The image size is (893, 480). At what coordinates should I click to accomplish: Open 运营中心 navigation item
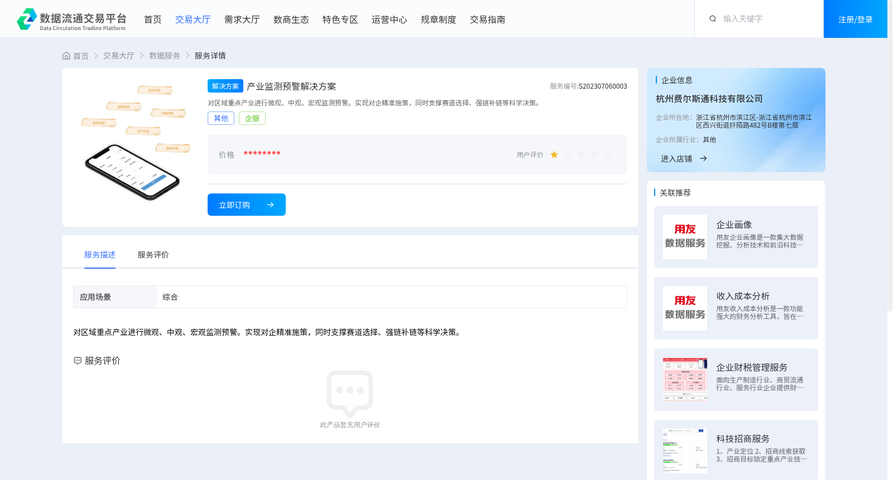(x=390, y=20)
